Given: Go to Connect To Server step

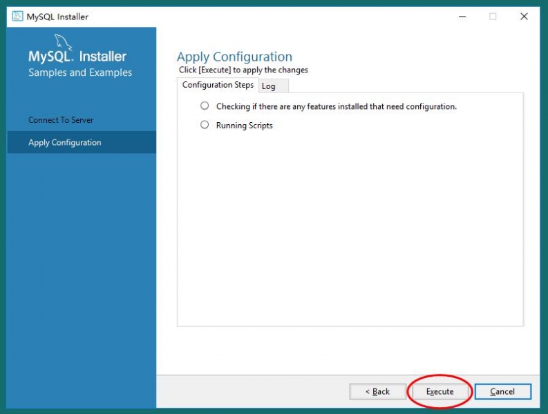Looking at the screenshot, I should click(61, 120).
